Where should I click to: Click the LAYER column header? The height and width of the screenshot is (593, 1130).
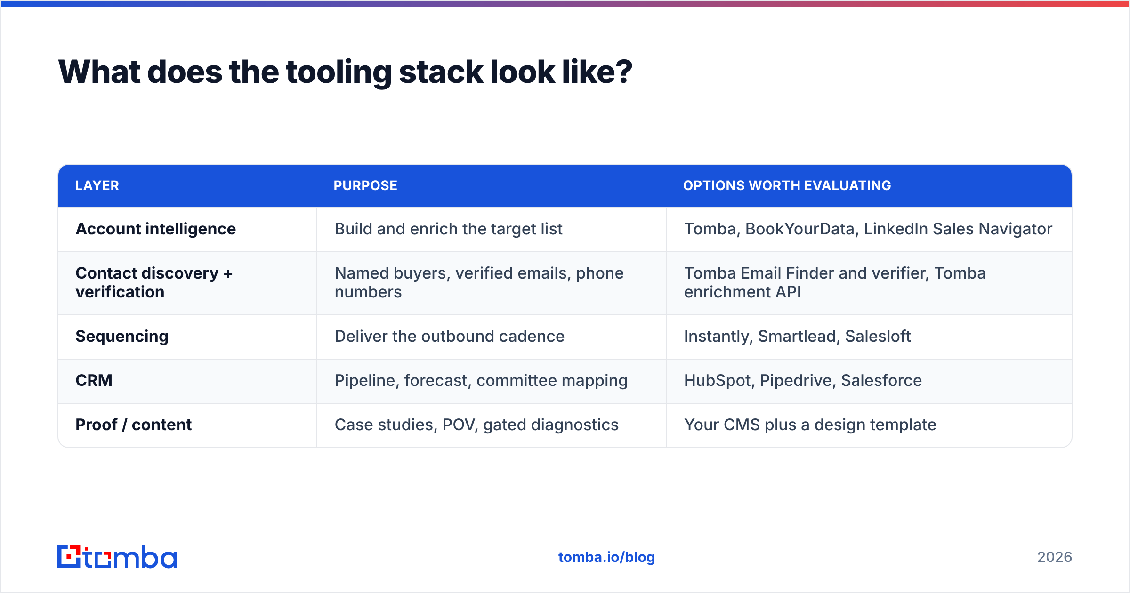click(x=97, y=185)
